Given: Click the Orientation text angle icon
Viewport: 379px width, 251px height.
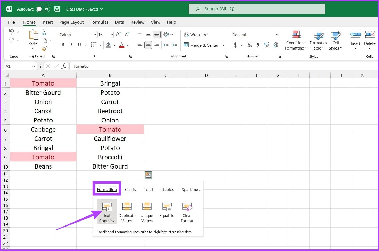Looking at the screenshot, I should tap(166, 34).
